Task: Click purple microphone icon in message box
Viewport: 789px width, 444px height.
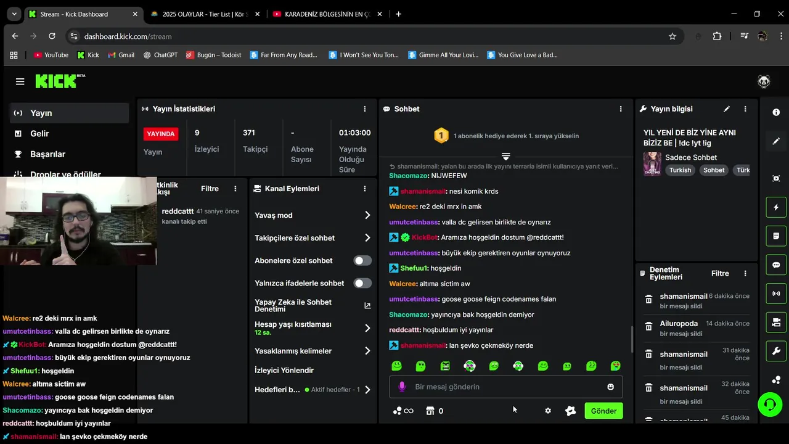Action: pyautogui.click(x=402, y=387)
